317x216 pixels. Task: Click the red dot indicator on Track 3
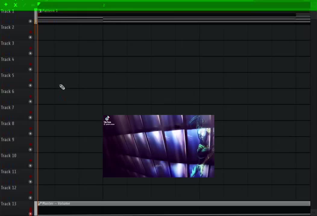31,48
